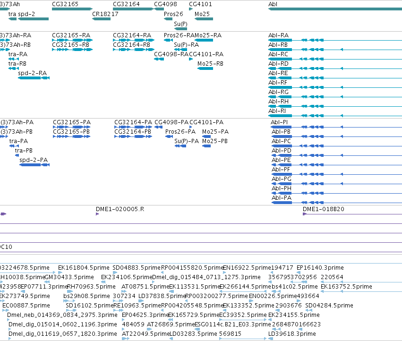Screen dimensions: 402x341
Task: Click protein CG4098-PA
Action: click(171, 122)
